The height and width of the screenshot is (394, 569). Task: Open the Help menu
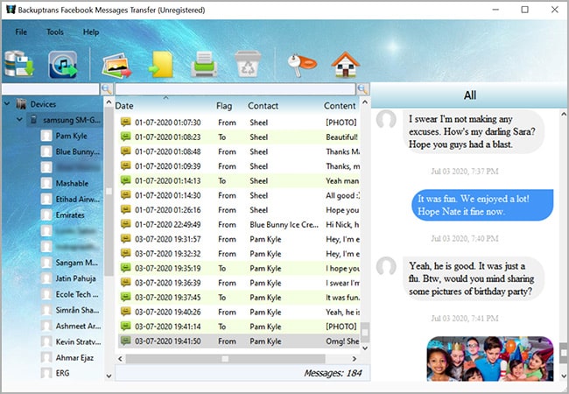tap(91, 32)
